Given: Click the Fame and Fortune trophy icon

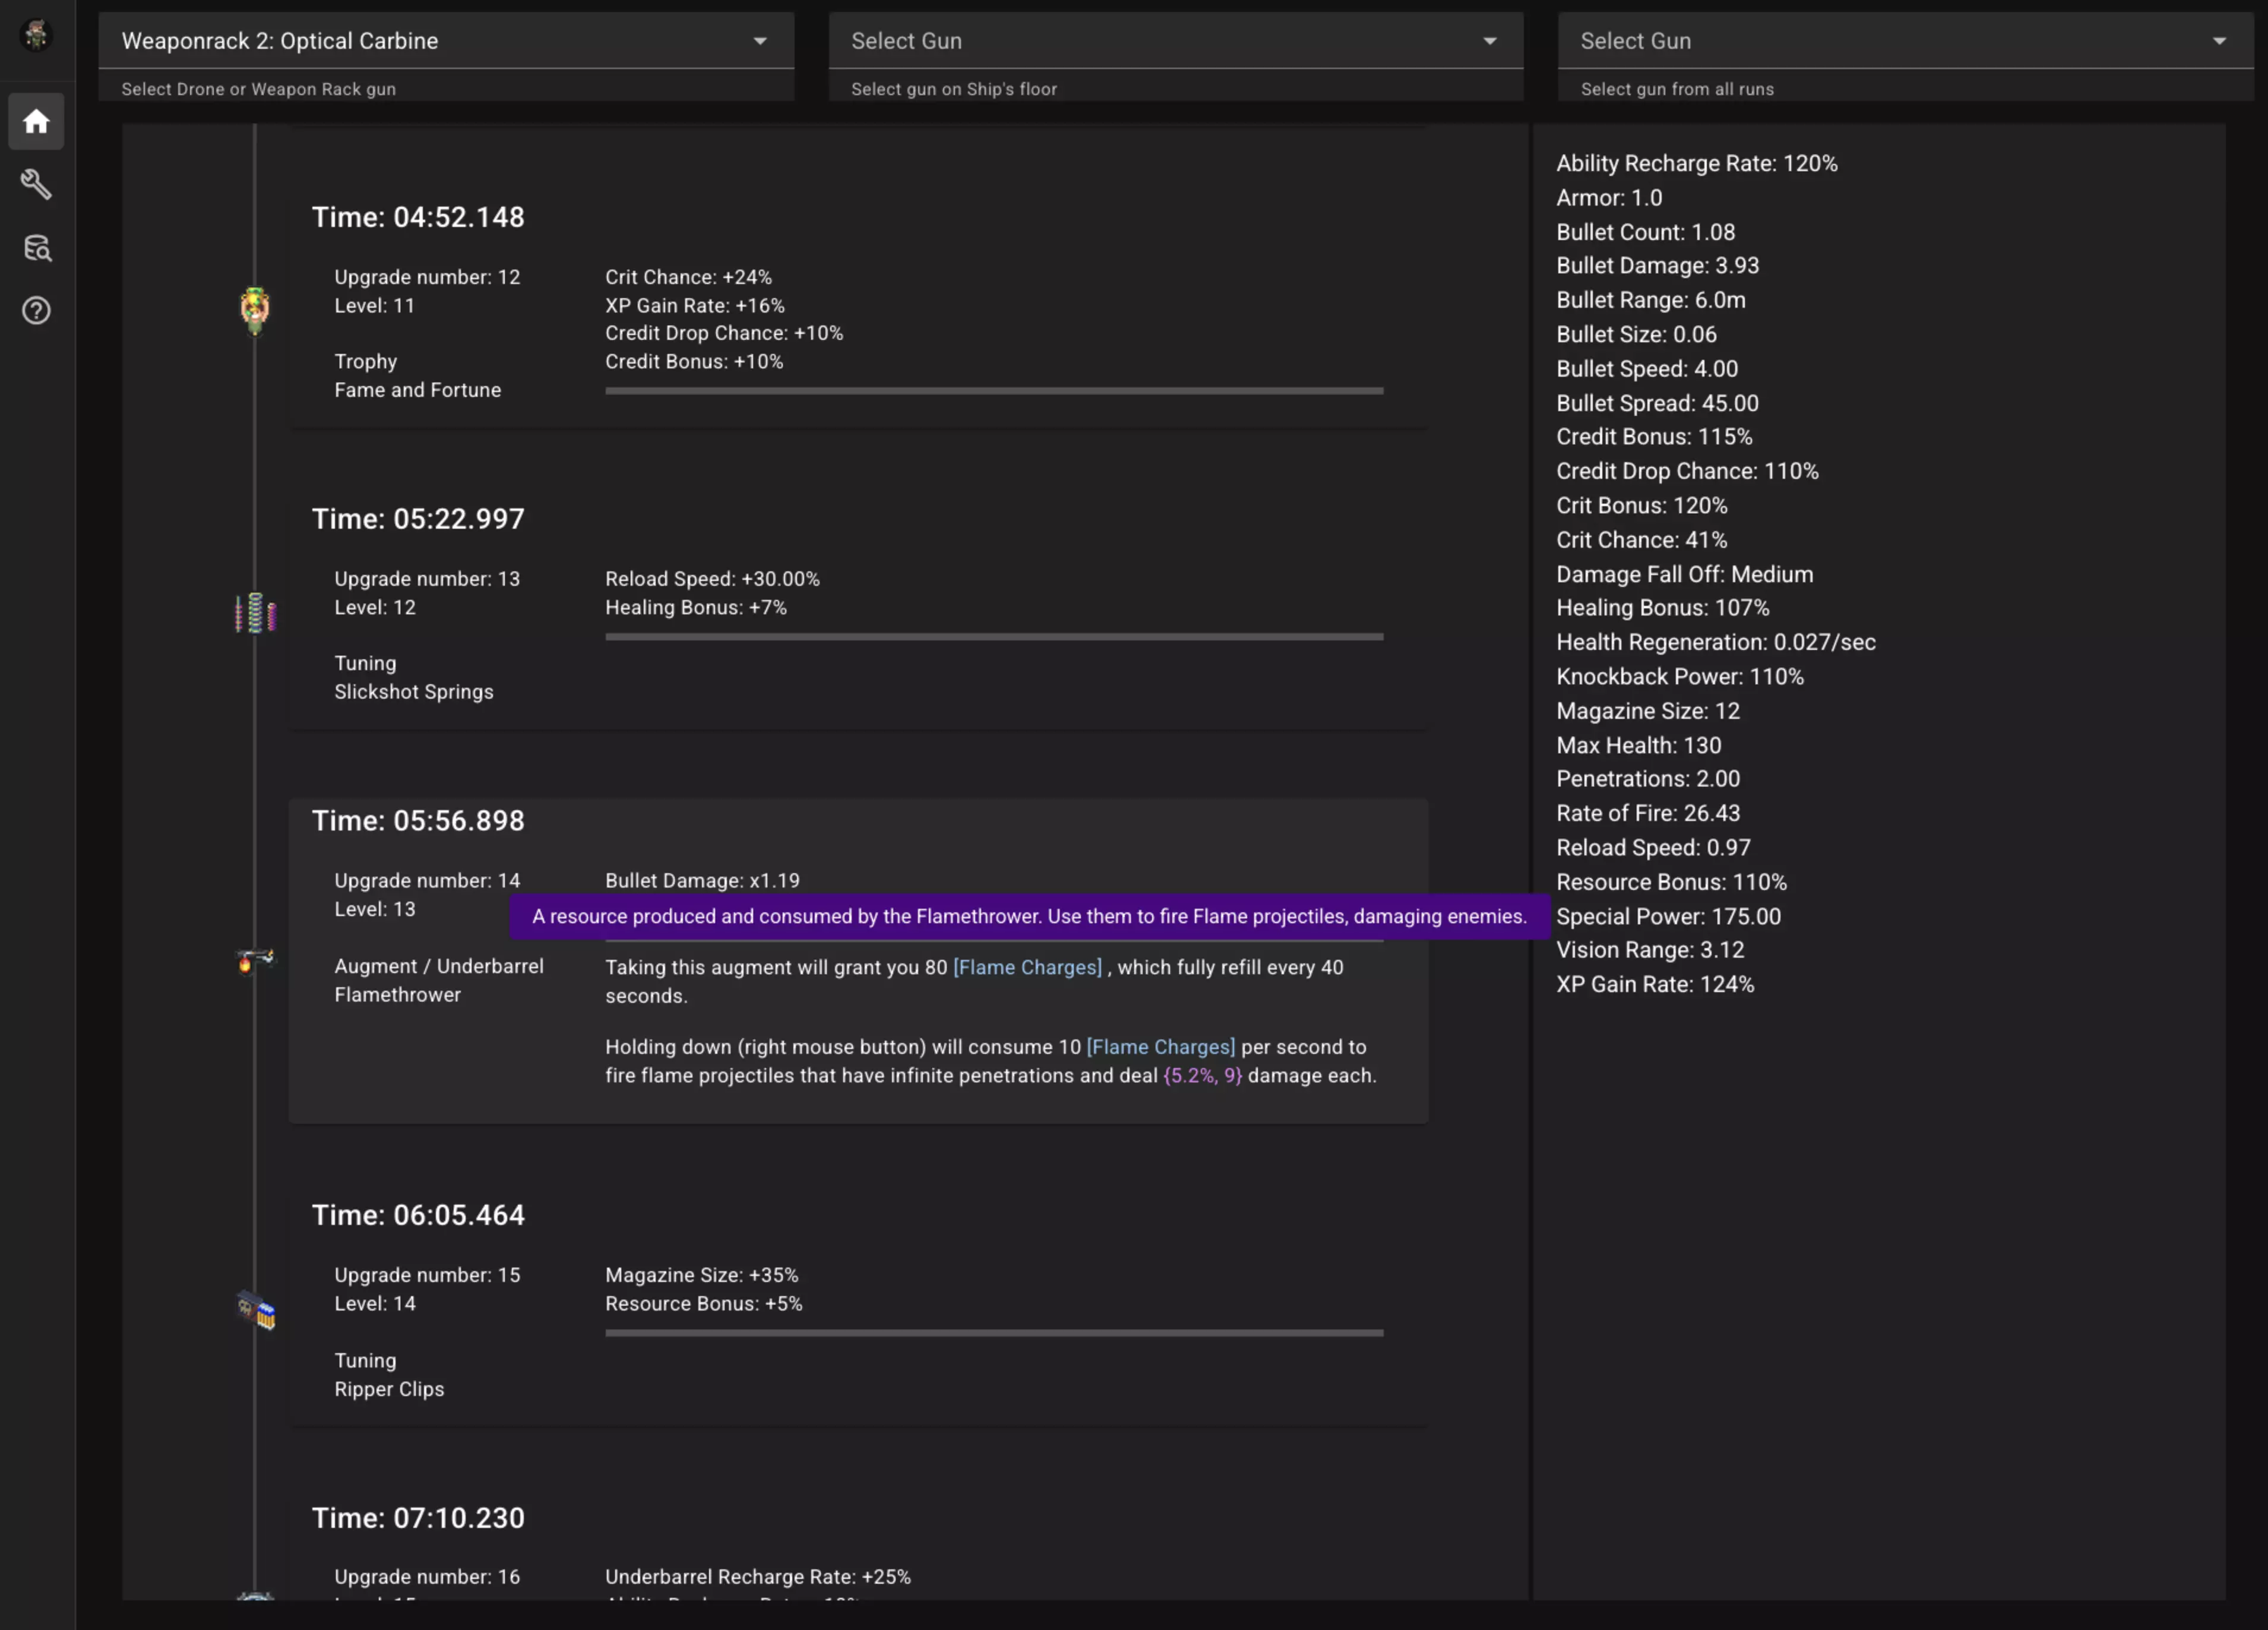Looking at the screenshot, I should pyautogui.click(x=255, y=309).
